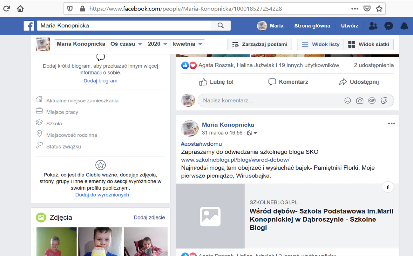Insert emoji in the comment box
413x256 pixels.
(x=348, y=100)
